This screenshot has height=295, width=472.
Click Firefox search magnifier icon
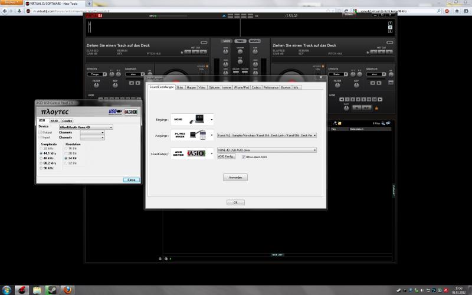[439, 11]
